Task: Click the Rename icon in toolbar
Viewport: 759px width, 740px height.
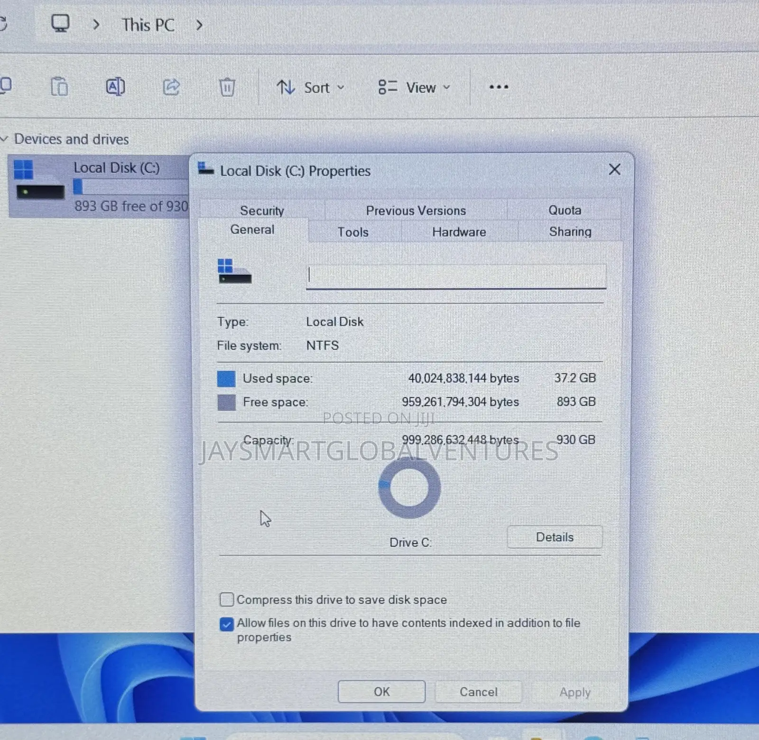Action: coord(115,87)
